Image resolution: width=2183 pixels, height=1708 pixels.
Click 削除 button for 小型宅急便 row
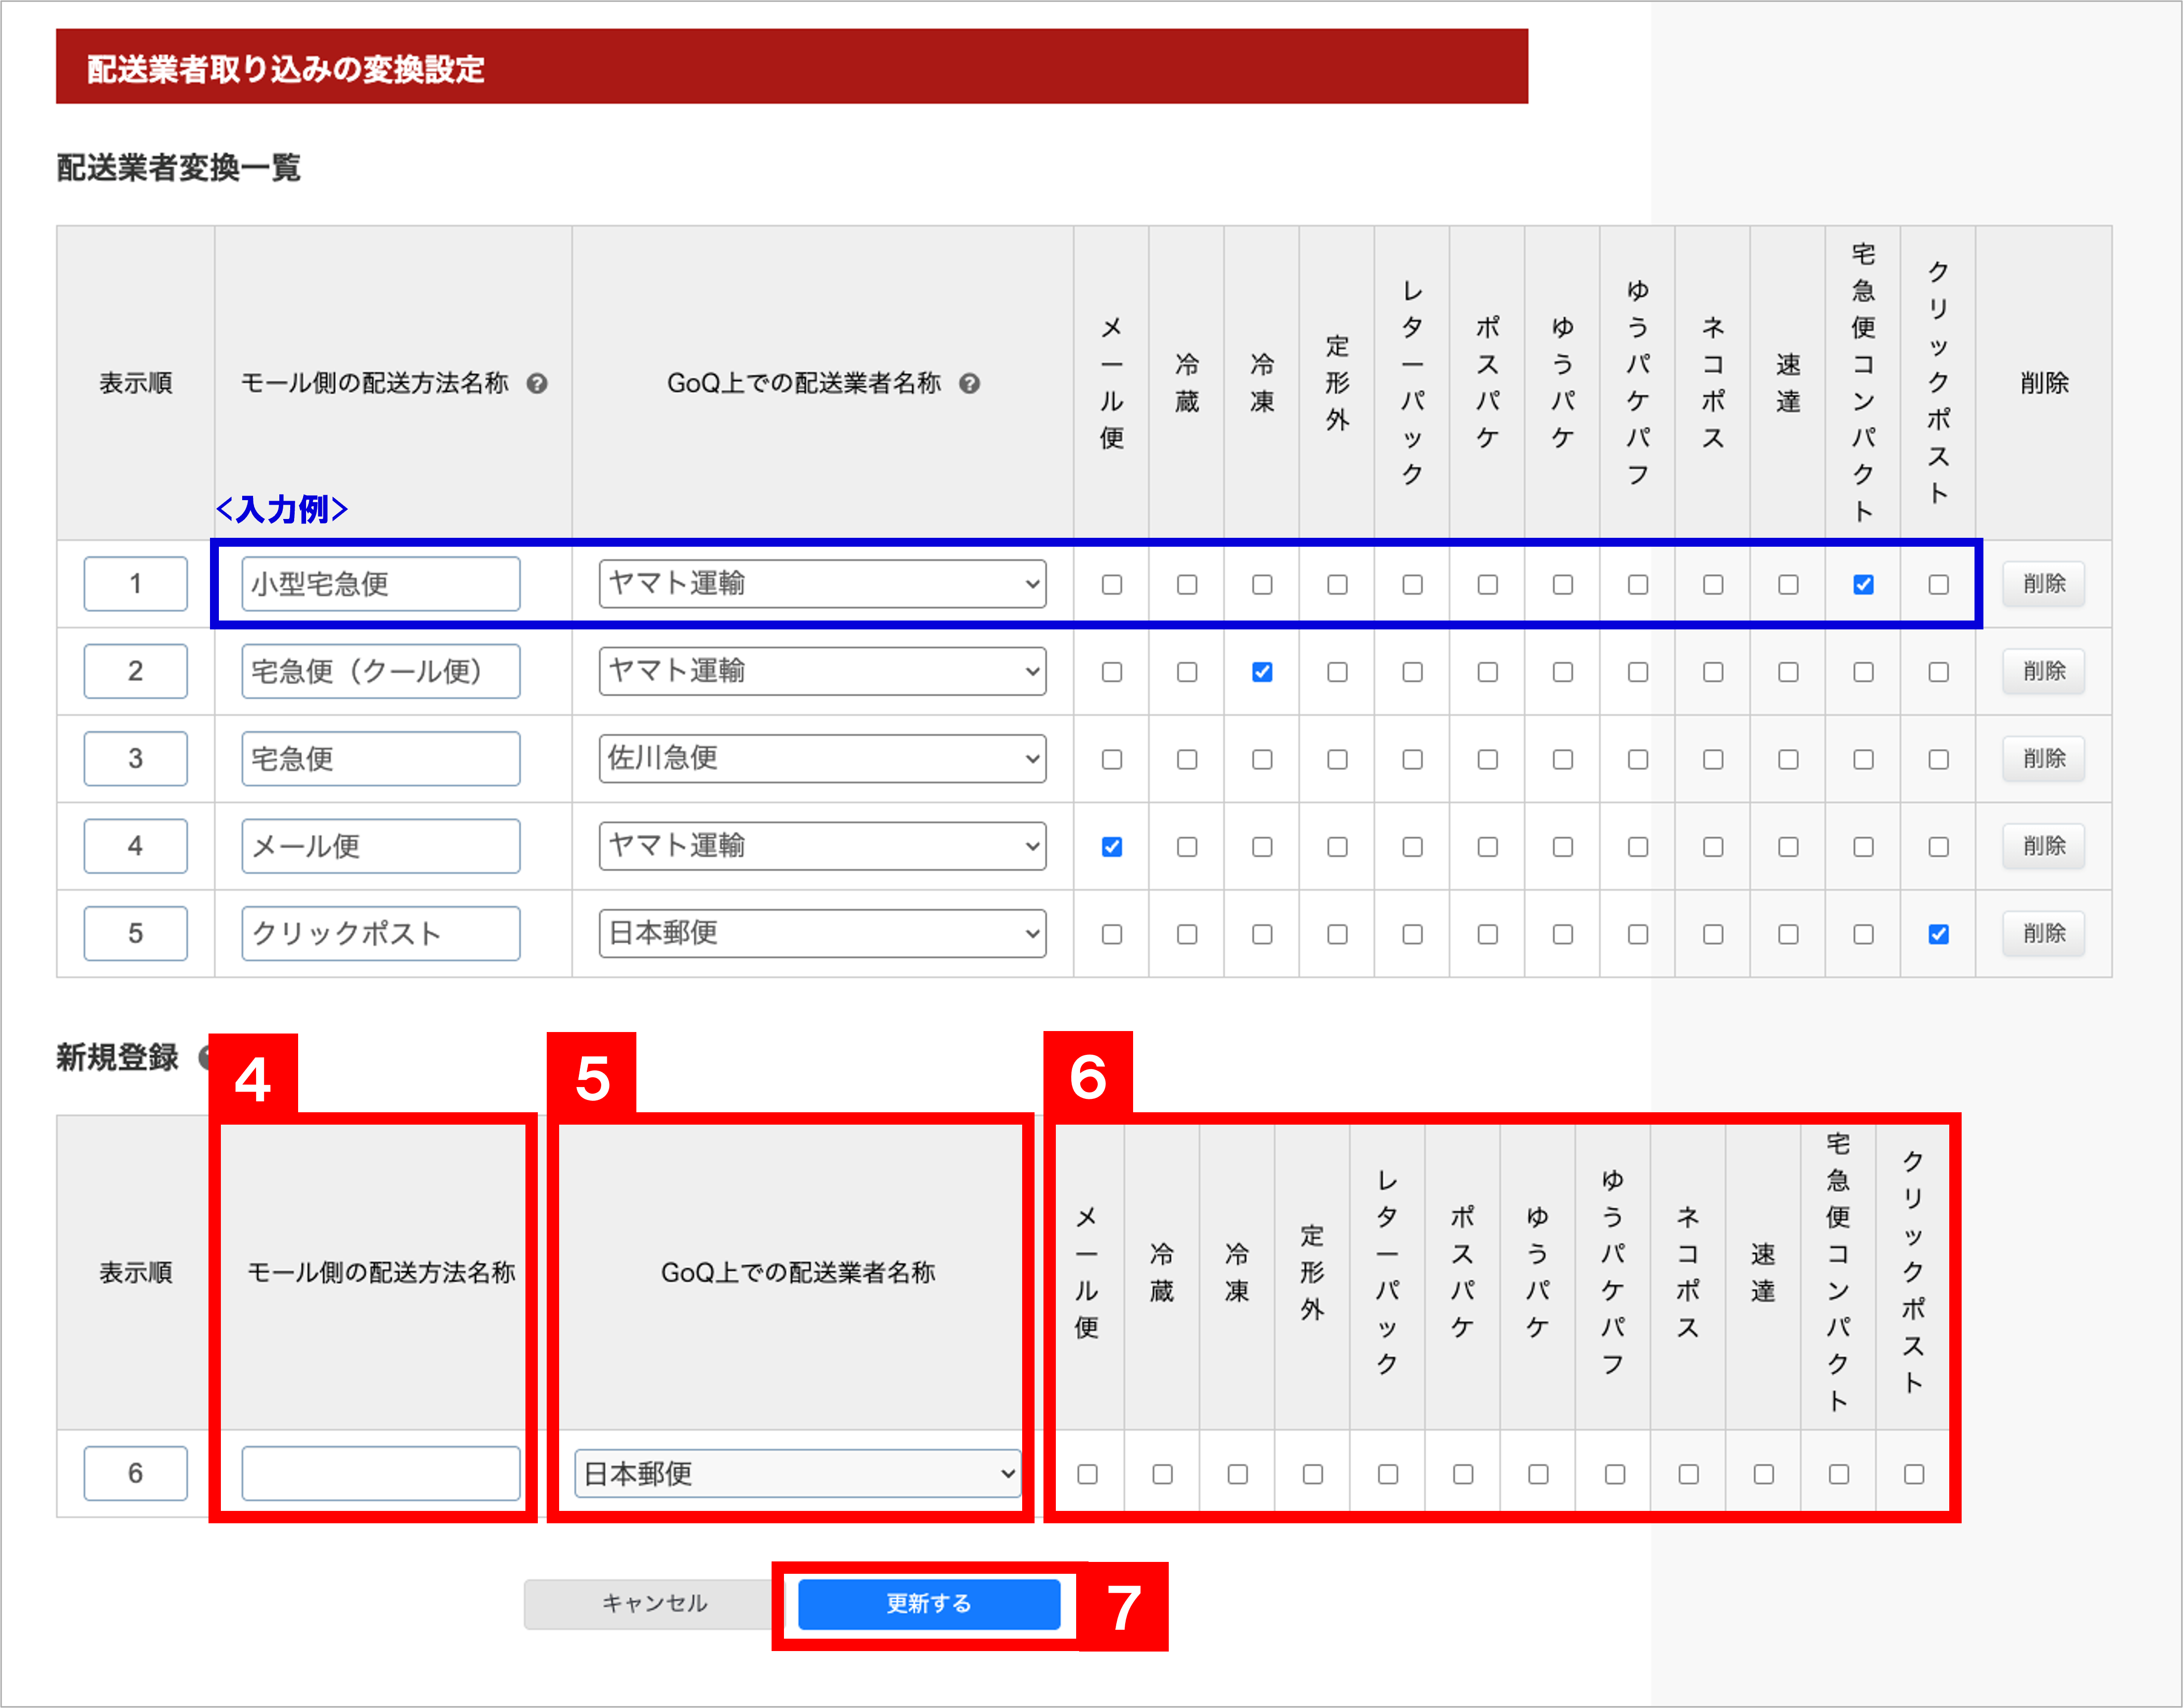tap(2043, 584)
